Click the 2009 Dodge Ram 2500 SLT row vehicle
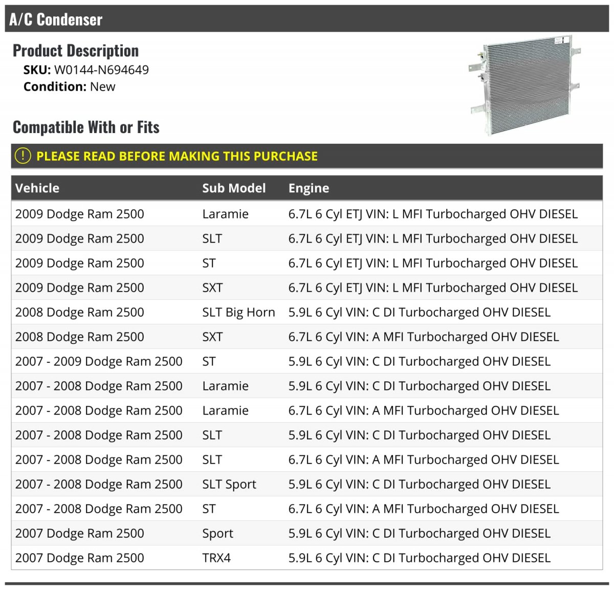Screen dimensions: 614x590 click(80, 238)
